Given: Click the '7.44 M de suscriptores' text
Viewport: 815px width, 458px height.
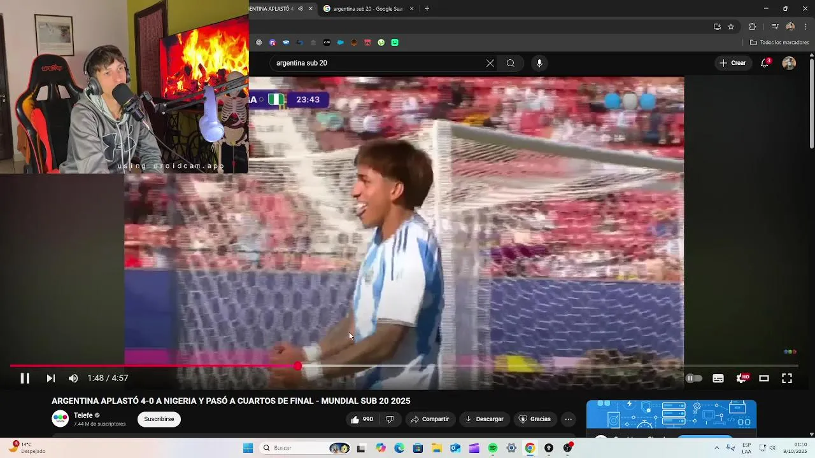Looking at the screenshot, I should (x=99, y=424).
